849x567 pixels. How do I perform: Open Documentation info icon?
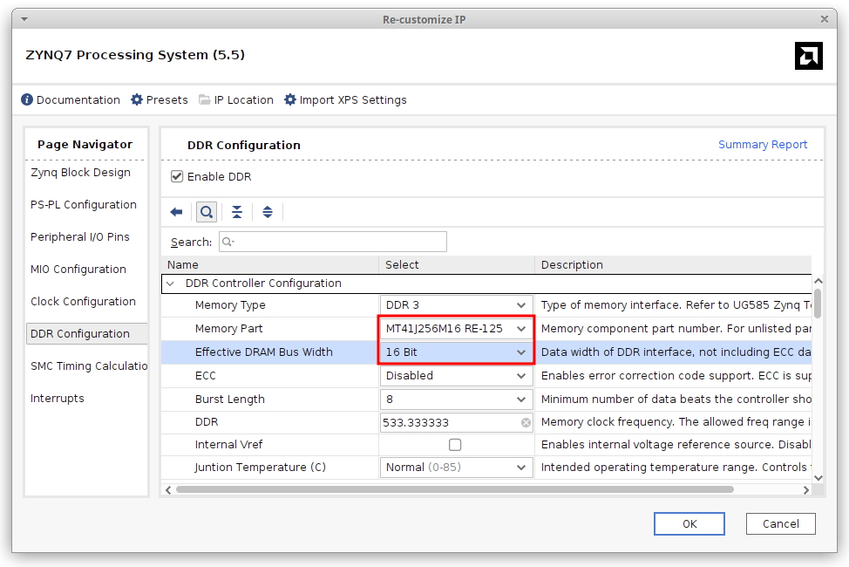(x=27, y=100)
